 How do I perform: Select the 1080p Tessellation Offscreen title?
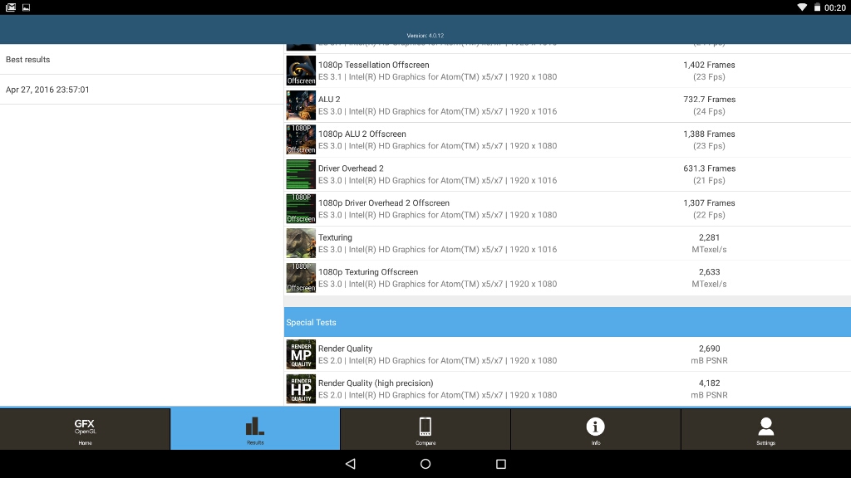point(373,65)
